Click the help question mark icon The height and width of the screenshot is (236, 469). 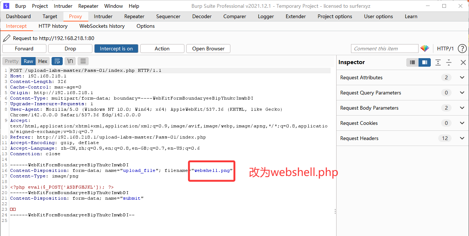tap(462, 49)
